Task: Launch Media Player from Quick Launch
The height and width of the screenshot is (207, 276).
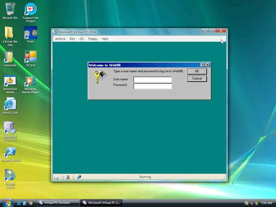Action: tap(31, 203)
